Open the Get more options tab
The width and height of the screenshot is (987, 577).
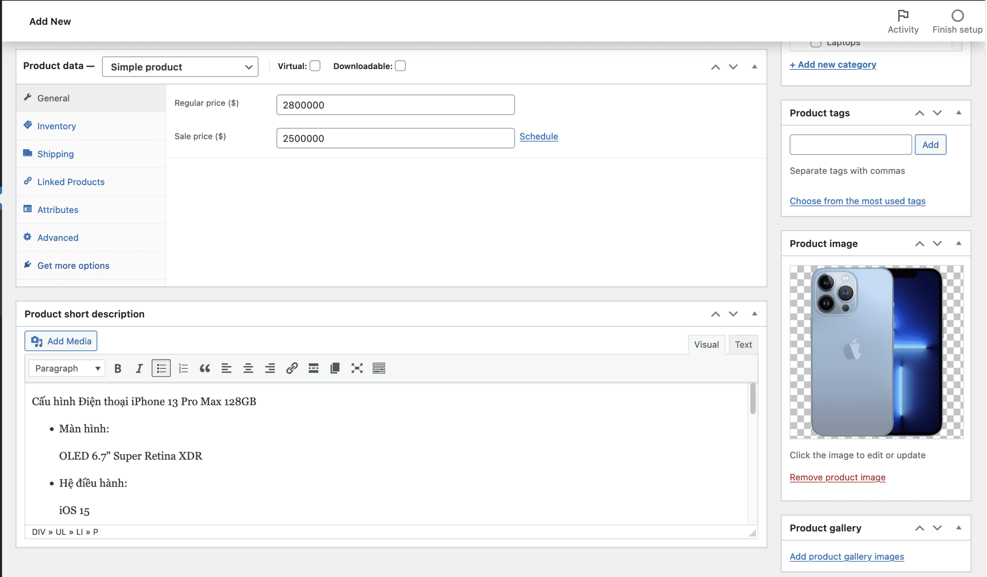pos(91,266)
